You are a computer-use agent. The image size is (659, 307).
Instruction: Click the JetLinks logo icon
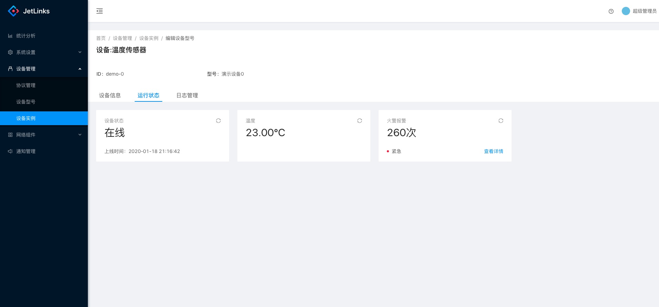(13, 11)
